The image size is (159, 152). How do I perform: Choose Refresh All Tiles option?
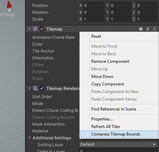(x=105, y=127)
